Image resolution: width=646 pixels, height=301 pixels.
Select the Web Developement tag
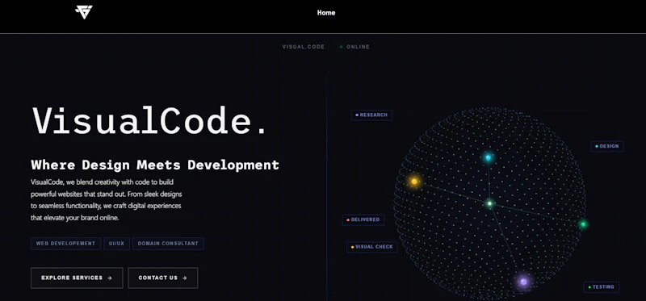point(65,244)
